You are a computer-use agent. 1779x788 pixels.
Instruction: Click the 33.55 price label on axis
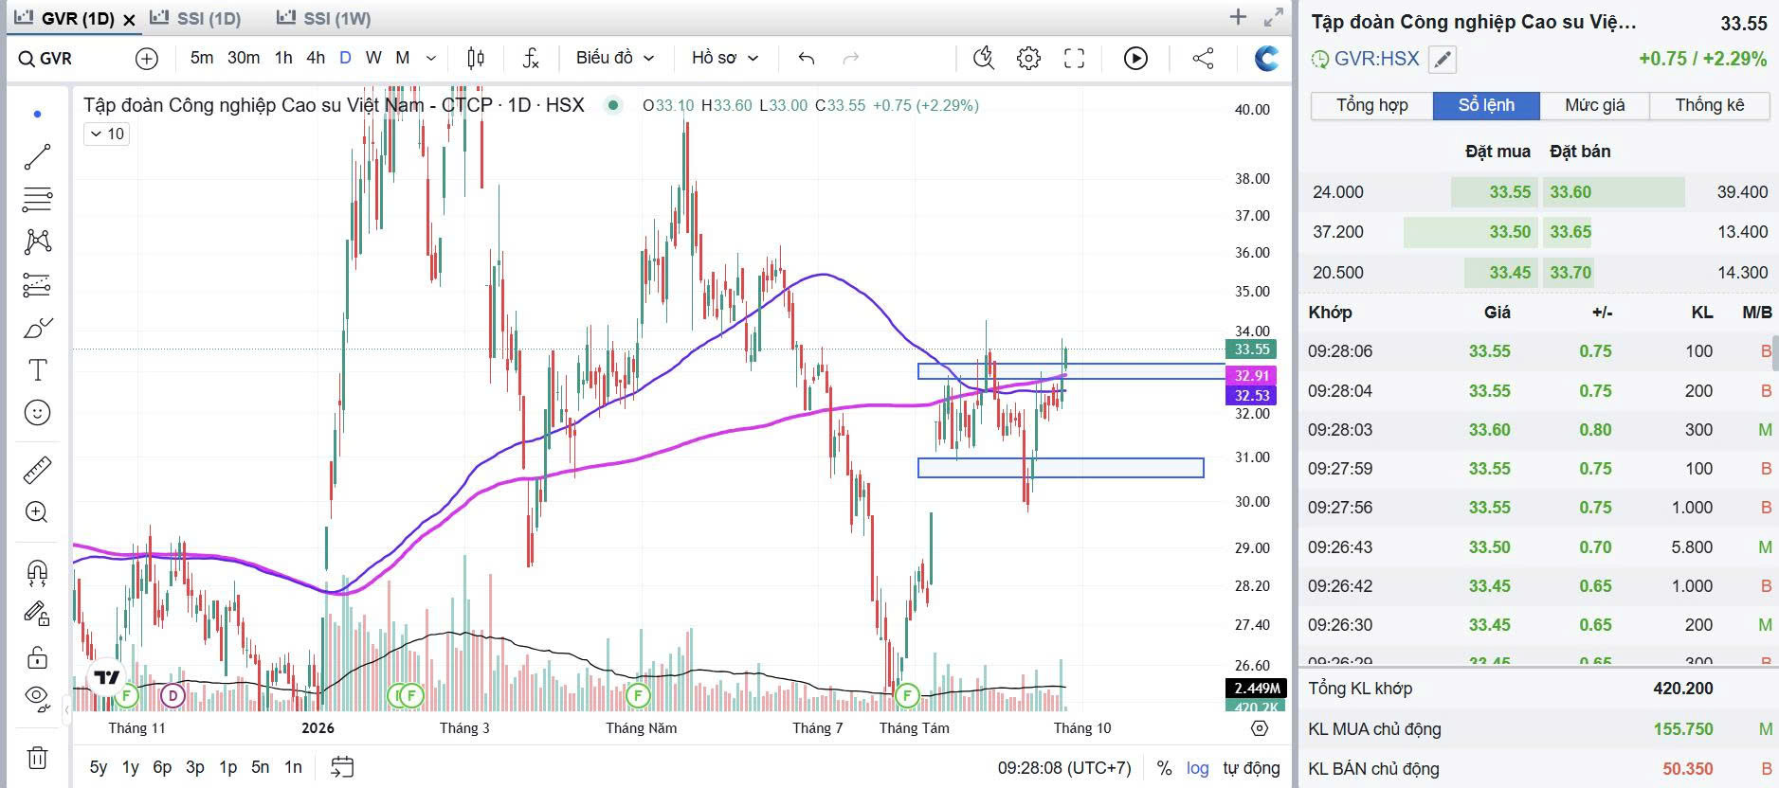click(1251, 349)
